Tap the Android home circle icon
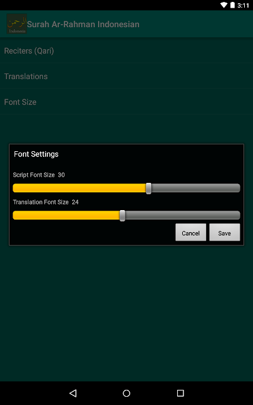Image resolution: width=253 pixels, height=405 pixels. click(x=126, y=393)
